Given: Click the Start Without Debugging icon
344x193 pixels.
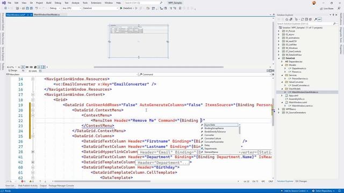Looking at the screenshot, I should tap(136, 8).
